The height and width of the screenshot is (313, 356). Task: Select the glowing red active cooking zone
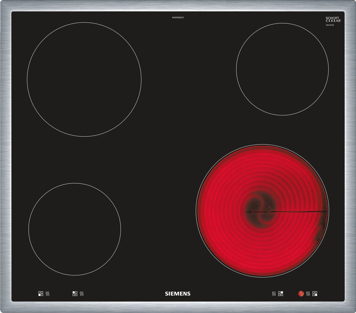coord(262,210)
